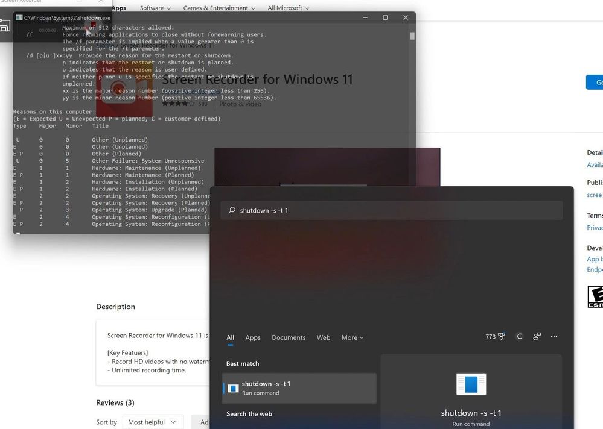Click the 'Screen Recorder for Windows 11' page title
Screen dimensions: 603x429
[257, 79]
